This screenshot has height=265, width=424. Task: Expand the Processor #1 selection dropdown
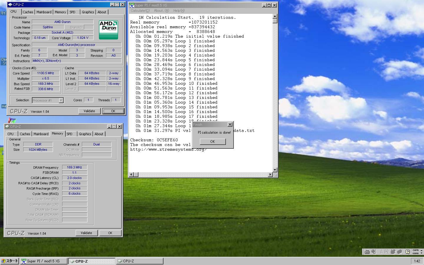(x=61, y=100)
